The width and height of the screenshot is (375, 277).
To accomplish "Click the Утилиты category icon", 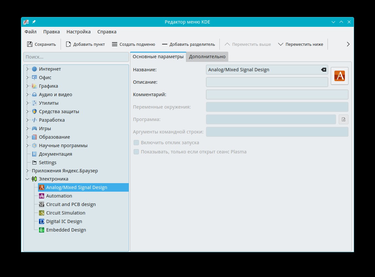I will pyautogui.click(x=34, y=103).
